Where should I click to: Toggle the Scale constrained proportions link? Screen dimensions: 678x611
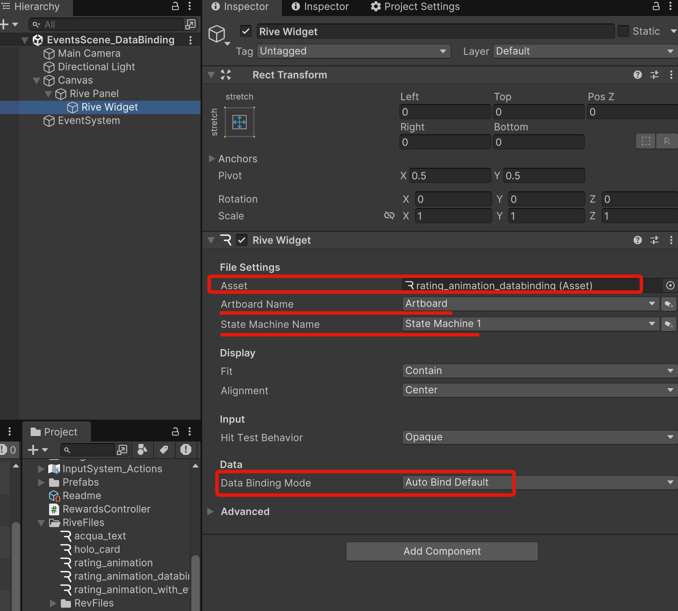[389, 216]
